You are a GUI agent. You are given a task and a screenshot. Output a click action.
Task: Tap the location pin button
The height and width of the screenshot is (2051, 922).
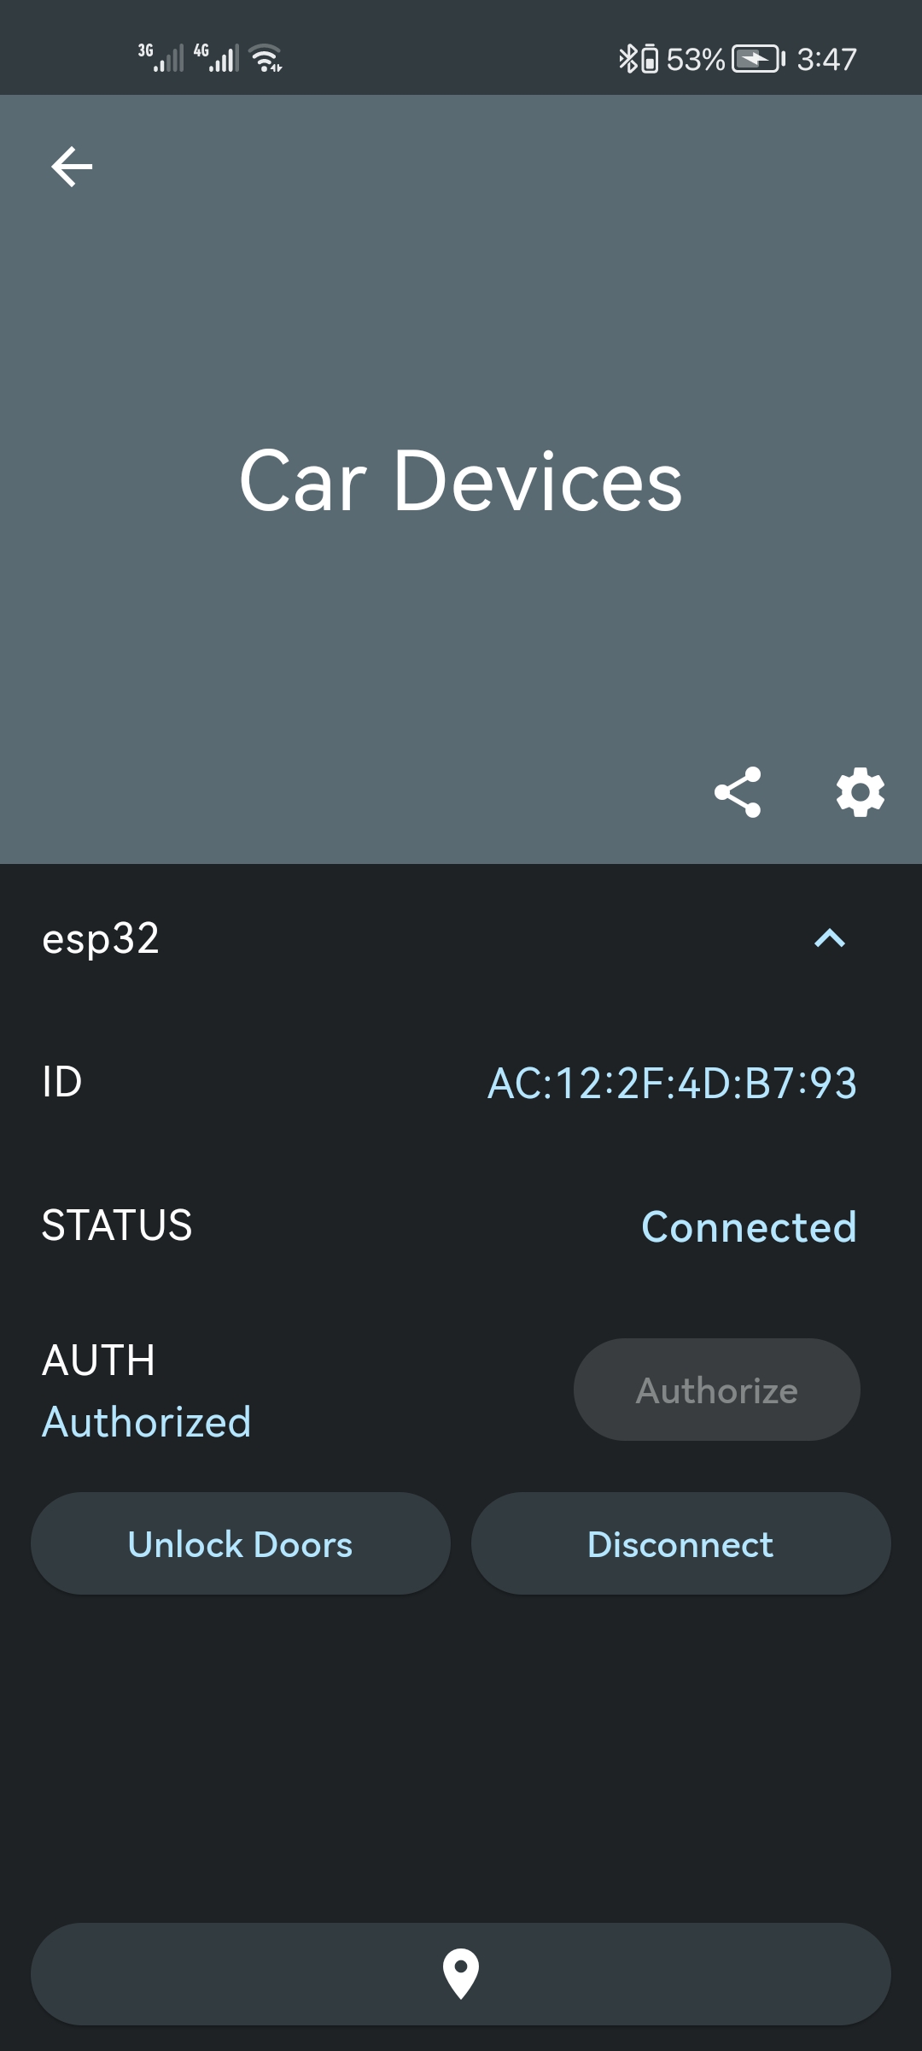(x=461, y=1974)
